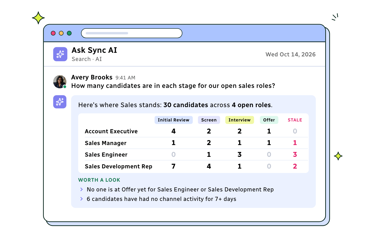Click the red window close dot

point(53,33)
